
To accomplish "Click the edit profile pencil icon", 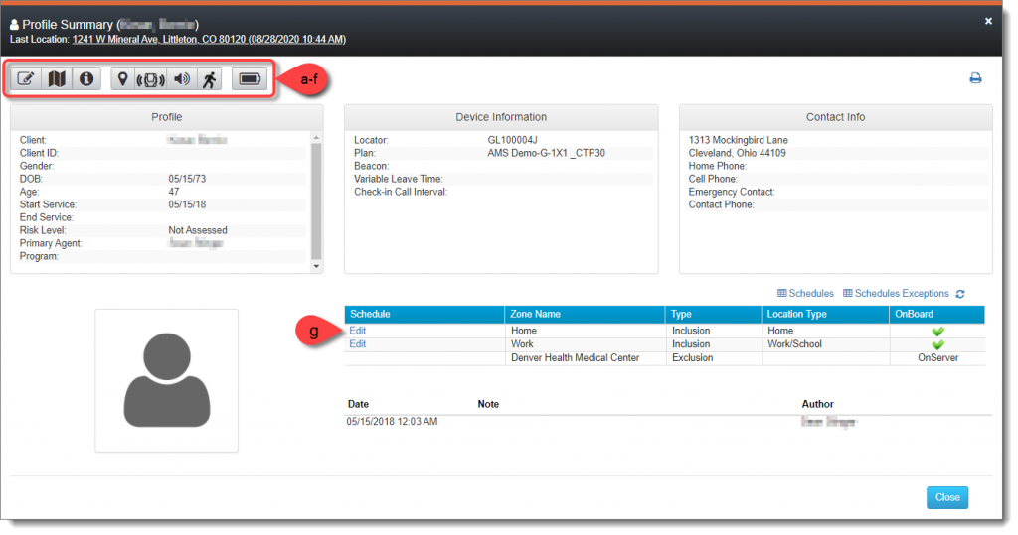I will (x=26, y=79).
